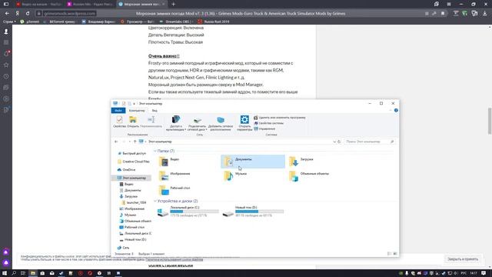The height and width of the screenshot is (277, 492).
Task: Switch to the first browser tab (YouTube)
Action: [x=39, y=4]
